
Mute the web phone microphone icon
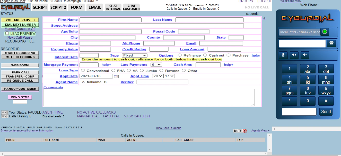(283, 55)
